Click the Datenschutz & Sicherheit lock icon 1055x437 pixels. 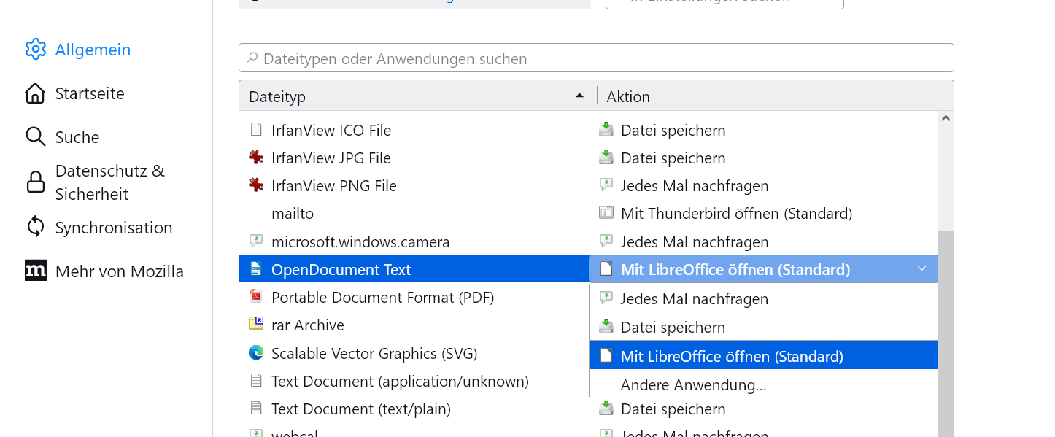pyautogui.click(x=35, y=182)
